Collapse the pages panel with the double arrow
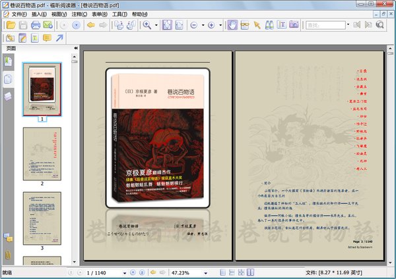The height and width of the screenshot is (279, 396). pos(75,48)
